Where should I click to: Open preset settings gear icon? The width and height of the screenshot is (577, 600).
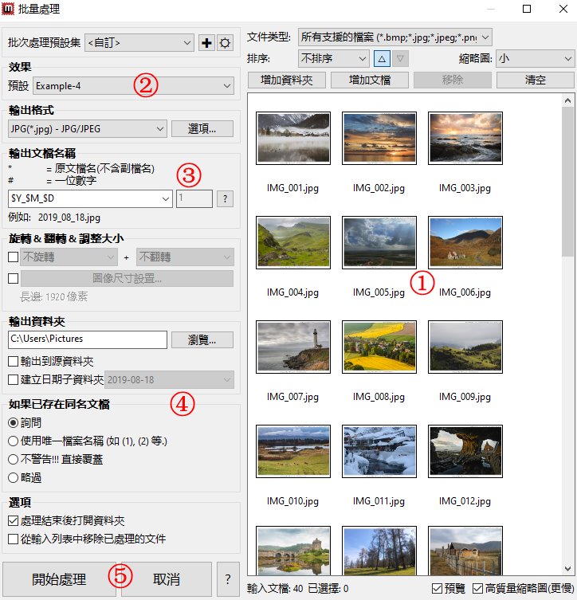pos(226,43)
